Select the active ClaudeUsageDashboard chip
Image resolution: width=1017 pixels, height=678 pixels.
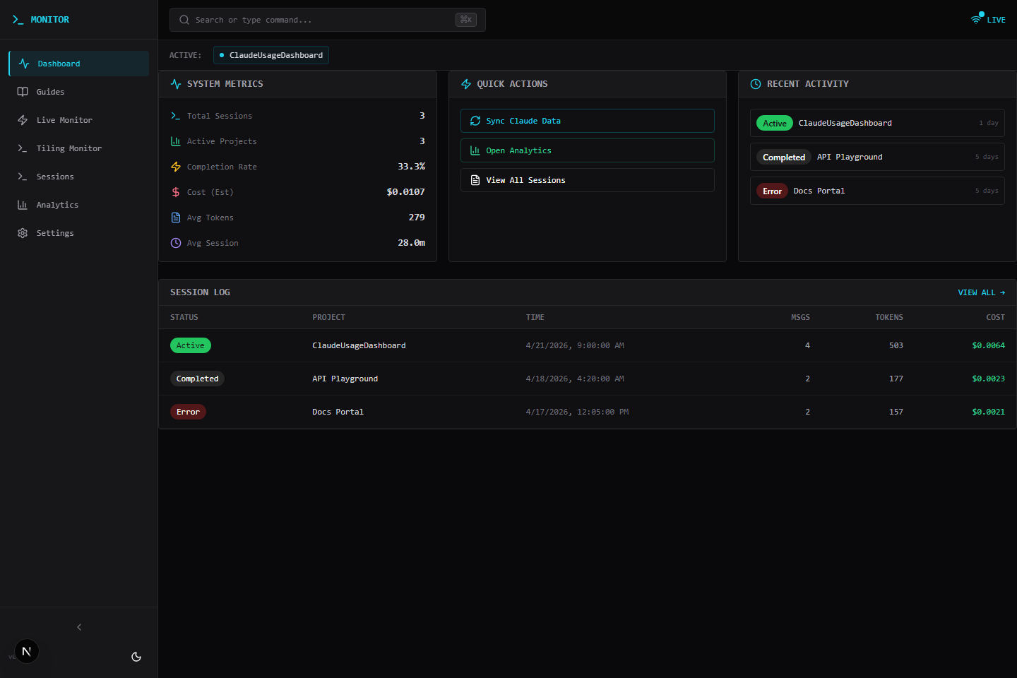point(271,55)
